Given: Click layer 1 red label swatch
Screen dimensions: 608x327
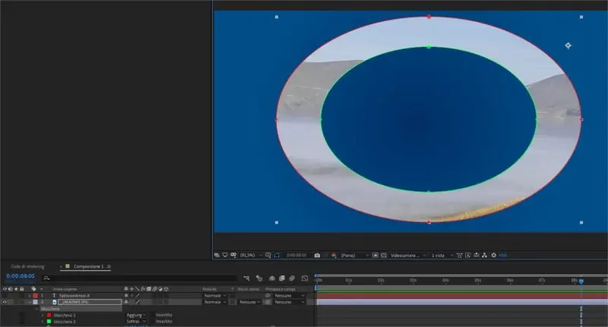Looking at the screenshot, I should (x=35, y=296).
